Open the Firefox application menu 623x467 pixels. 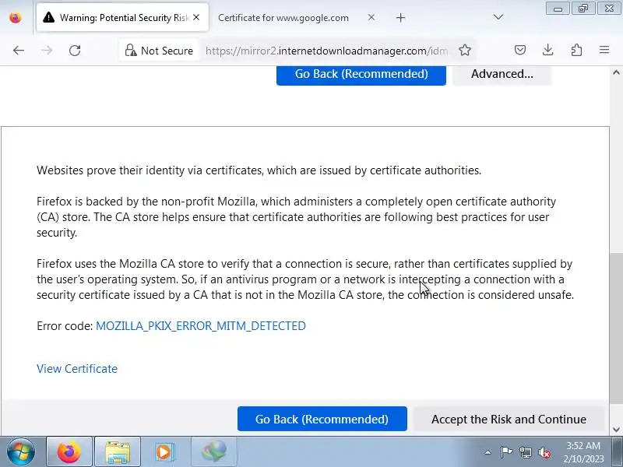(x=604, y=50)
